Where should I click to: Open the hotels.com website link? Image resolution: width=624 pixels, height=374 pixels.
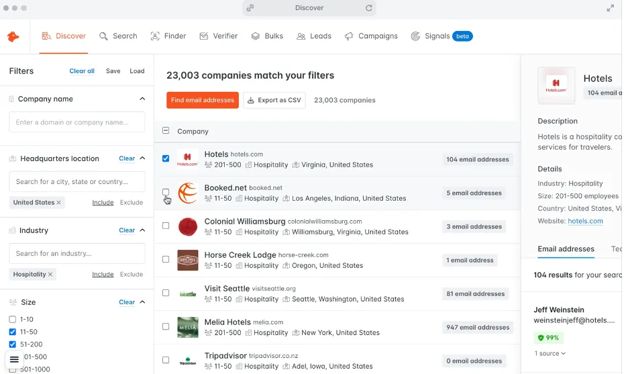[585, 221]
